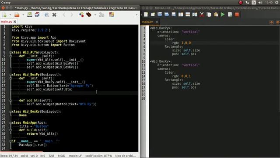Image resolution: width=280 pixels, height=158 pixels.
Task: Stop execution with NINJA-IDE's red square
Action: coord(237,14)
